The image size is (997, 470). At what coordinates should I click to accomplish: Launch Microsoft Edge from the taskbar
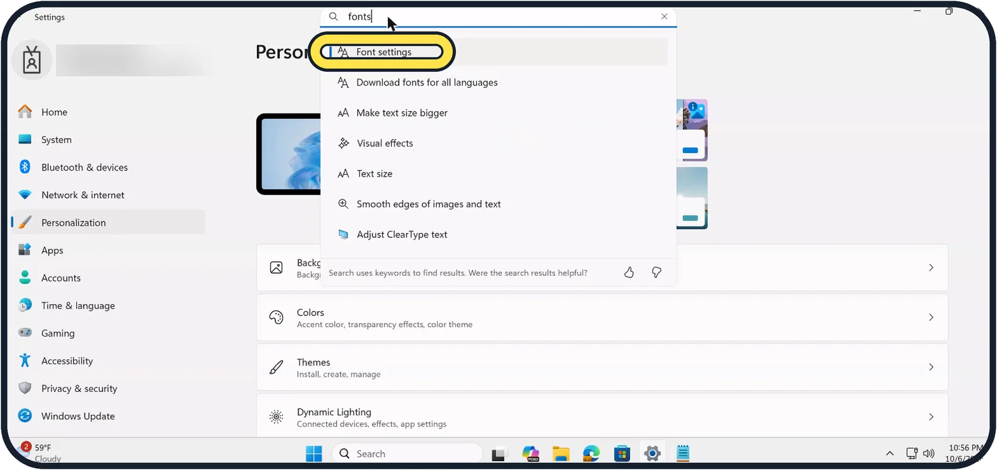click(591, 453)
